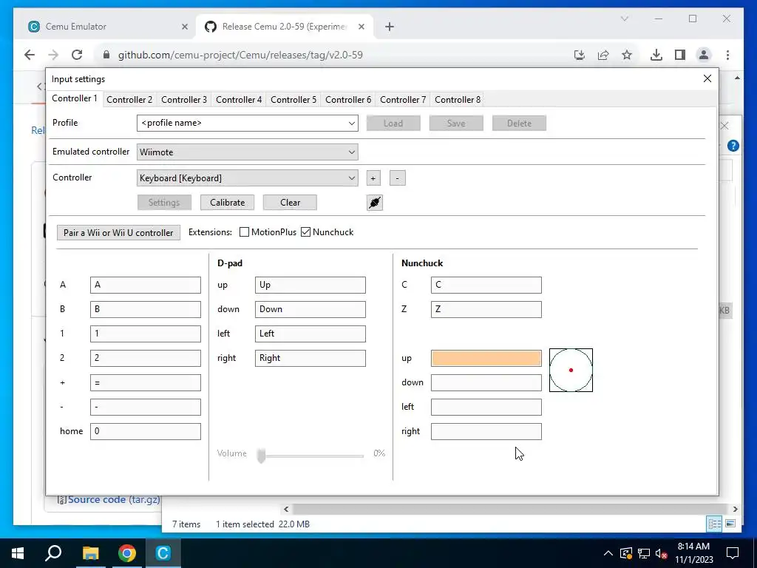Open taskbar search
757x568 pixels.
tap(53, 553)
